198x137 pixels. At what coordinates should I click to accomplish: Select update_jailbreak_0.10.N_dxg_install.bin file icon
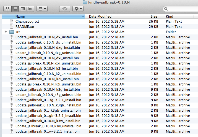pos(12,48)
